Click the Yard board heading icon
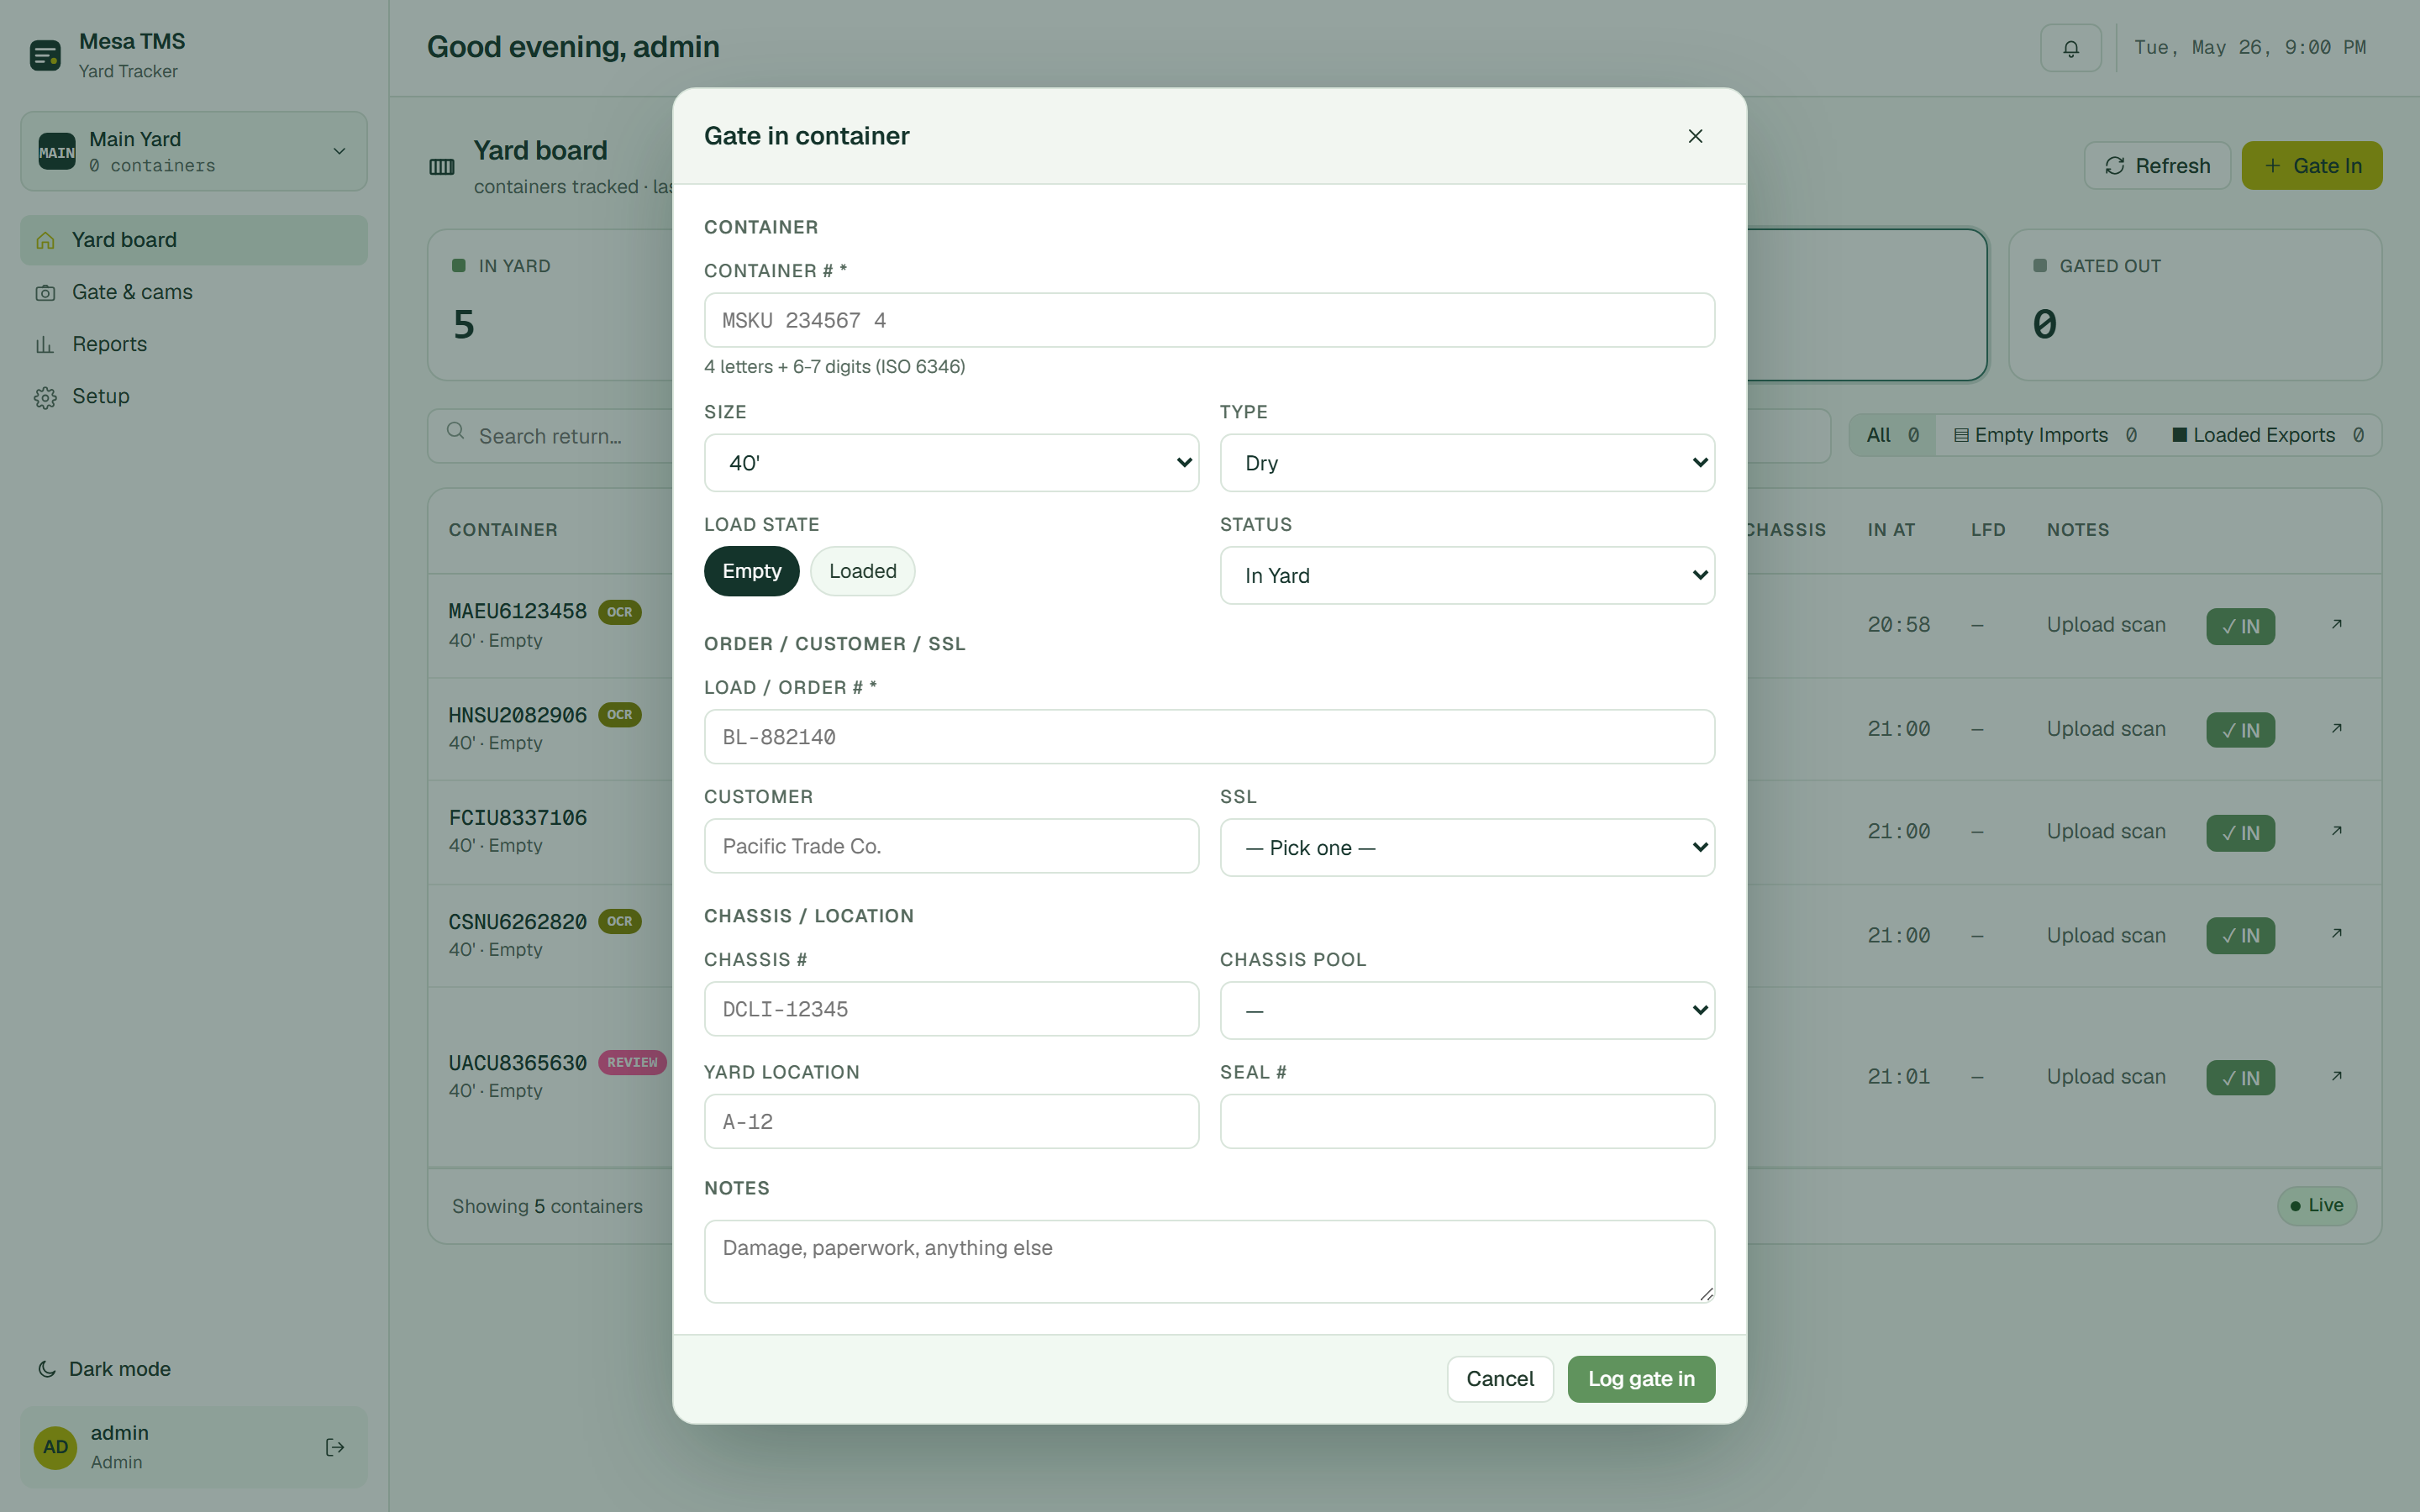This screenshot has height=1512, width=2420. (x=441, y=167)
